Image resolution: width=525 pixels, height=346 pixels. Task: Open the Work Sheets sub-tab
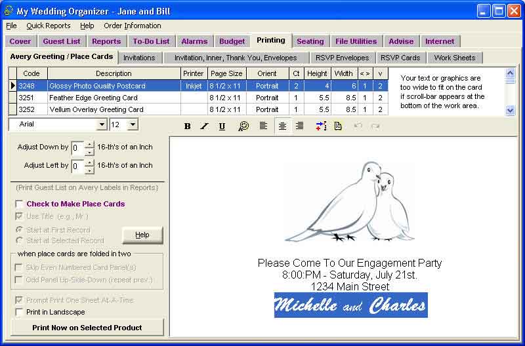pos(455,58)
